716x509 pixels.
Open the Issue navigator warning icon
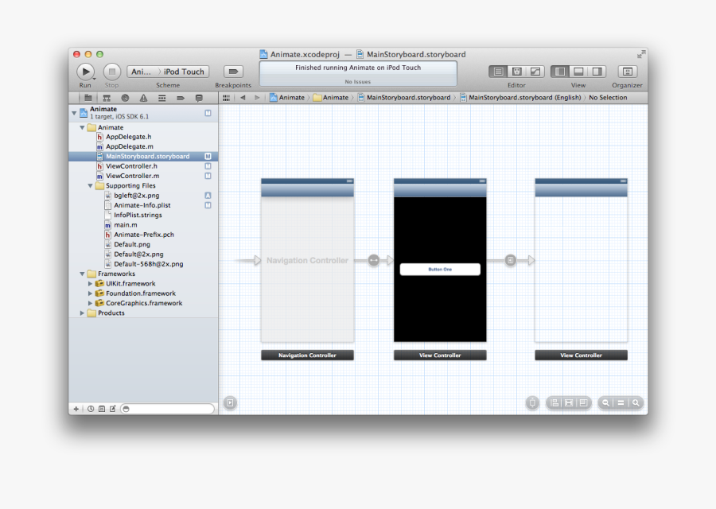tap(143, 97)
